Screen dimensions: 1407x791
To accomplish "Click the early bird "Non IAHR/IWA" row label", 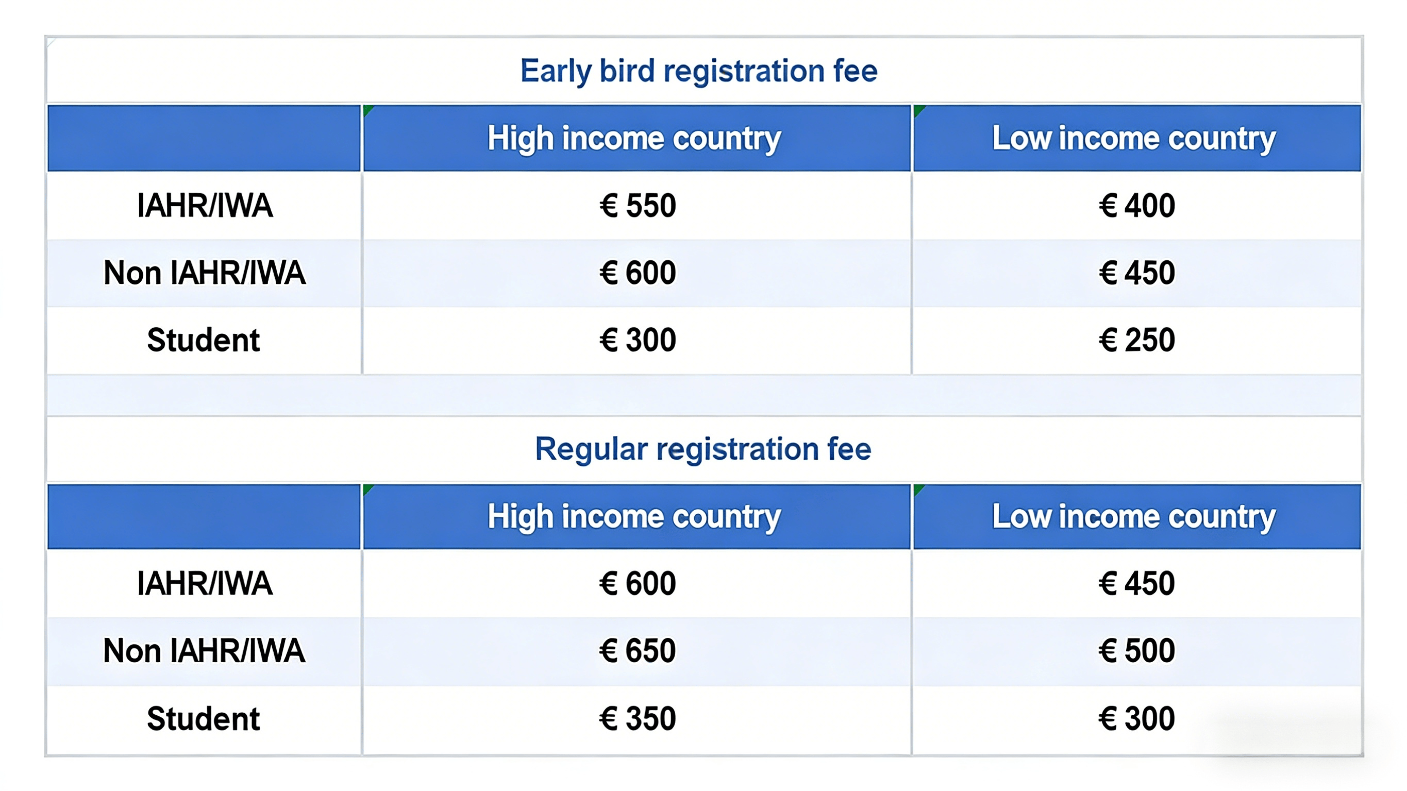I will tap(204, 273).
